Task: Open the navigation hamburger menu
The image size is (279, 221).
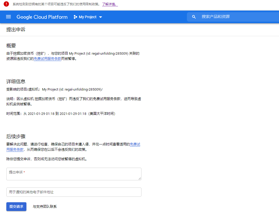Action: pos(9,17)
